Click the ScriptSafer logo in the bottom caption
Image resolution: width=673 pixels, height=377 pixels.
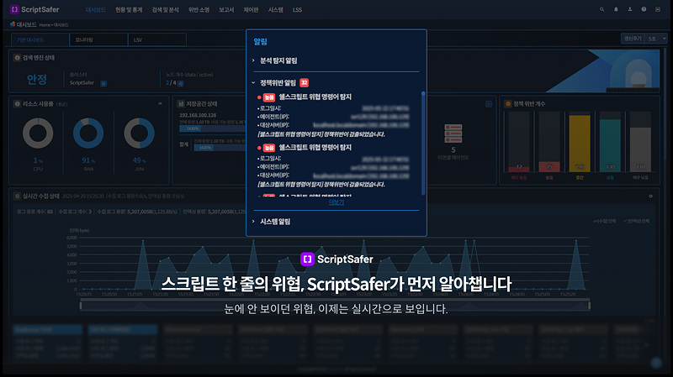pyautogui.click(x=336, y=259)
